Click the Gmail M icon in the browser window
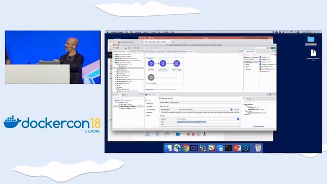Image resolution: width=327 pixels, height=184 pixels. coord(189,134)
